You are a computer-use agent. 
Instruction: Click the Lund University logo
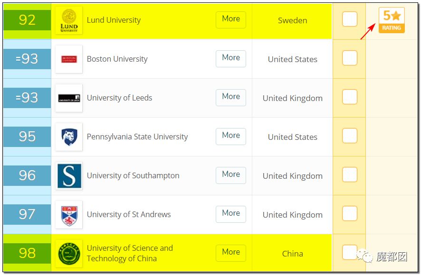[69, 20]
